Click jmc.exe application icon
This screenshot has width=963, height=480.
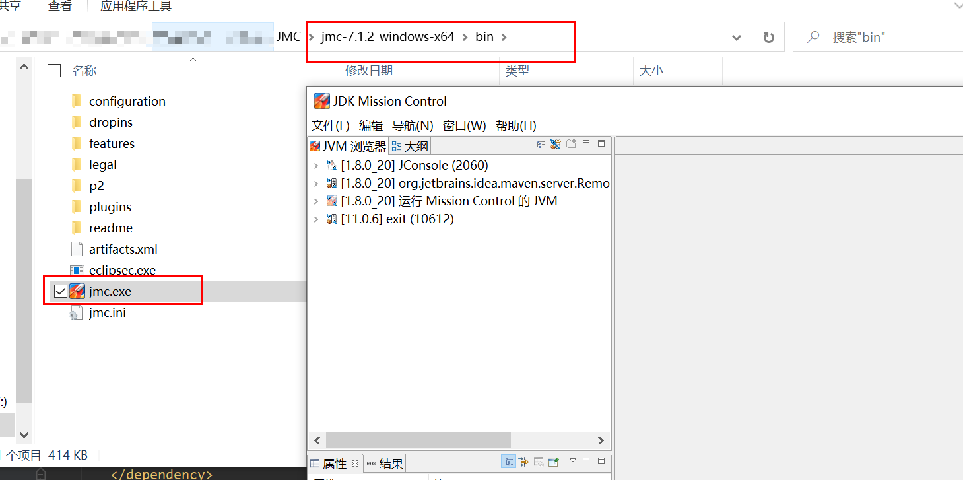[x=77, y=291]
